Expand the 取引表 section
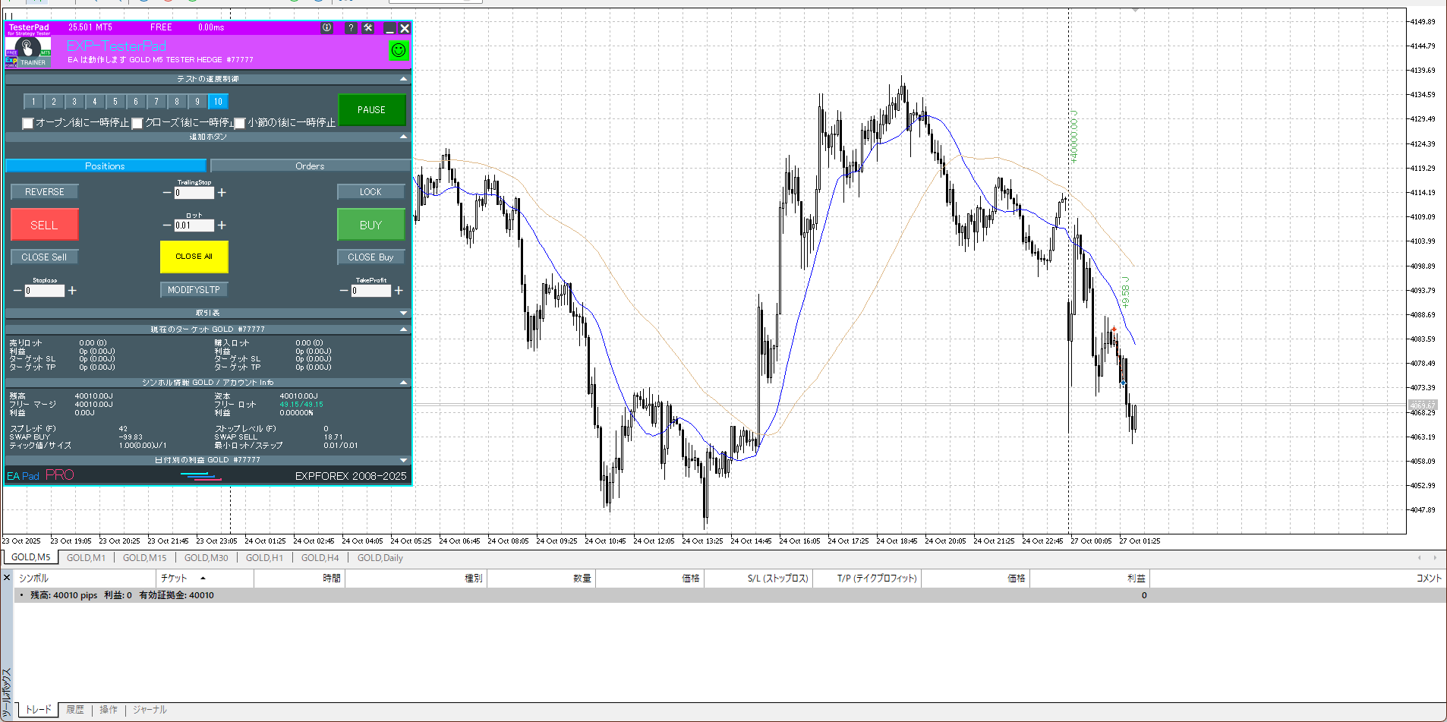The image size is (1447, 722). (403, 313)
